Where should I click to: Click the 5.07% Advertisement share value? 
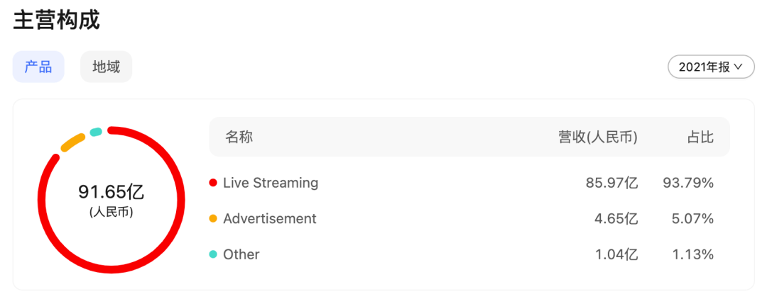pyautogui.click(x=692, y=219)
